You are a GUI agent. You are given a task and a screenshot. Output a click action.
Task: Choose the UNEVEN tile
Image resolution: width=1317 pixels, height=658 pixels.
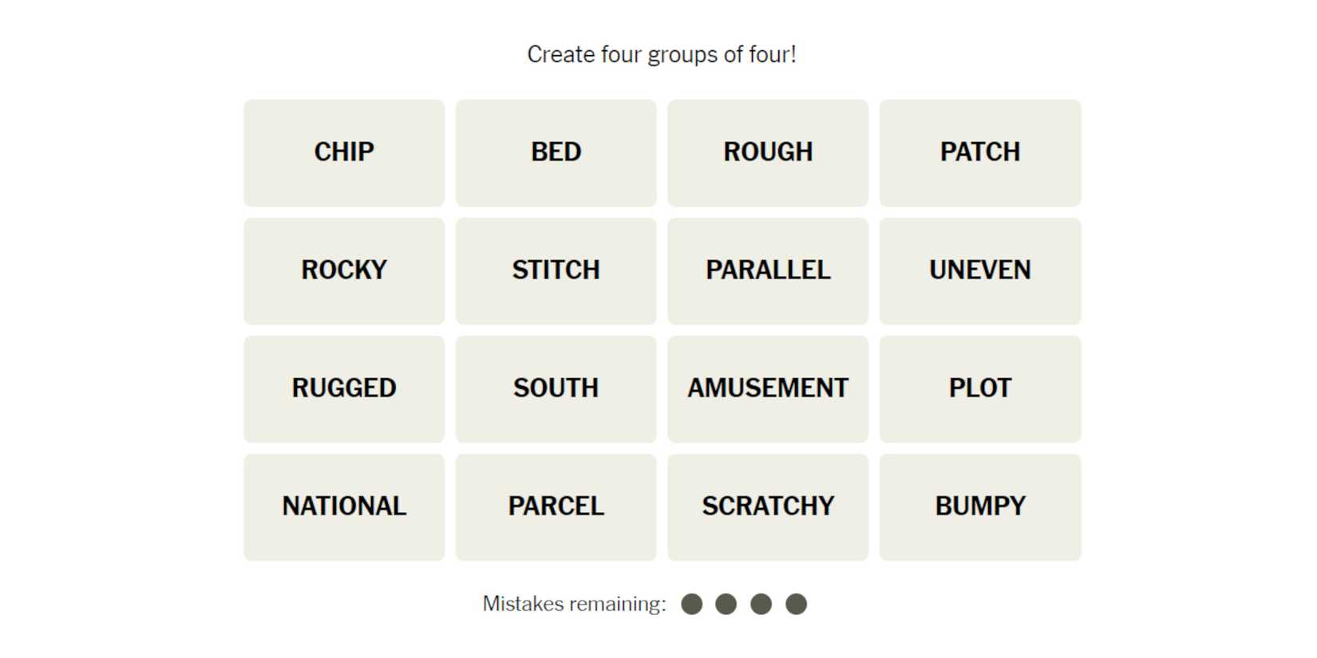coord(980,270)
